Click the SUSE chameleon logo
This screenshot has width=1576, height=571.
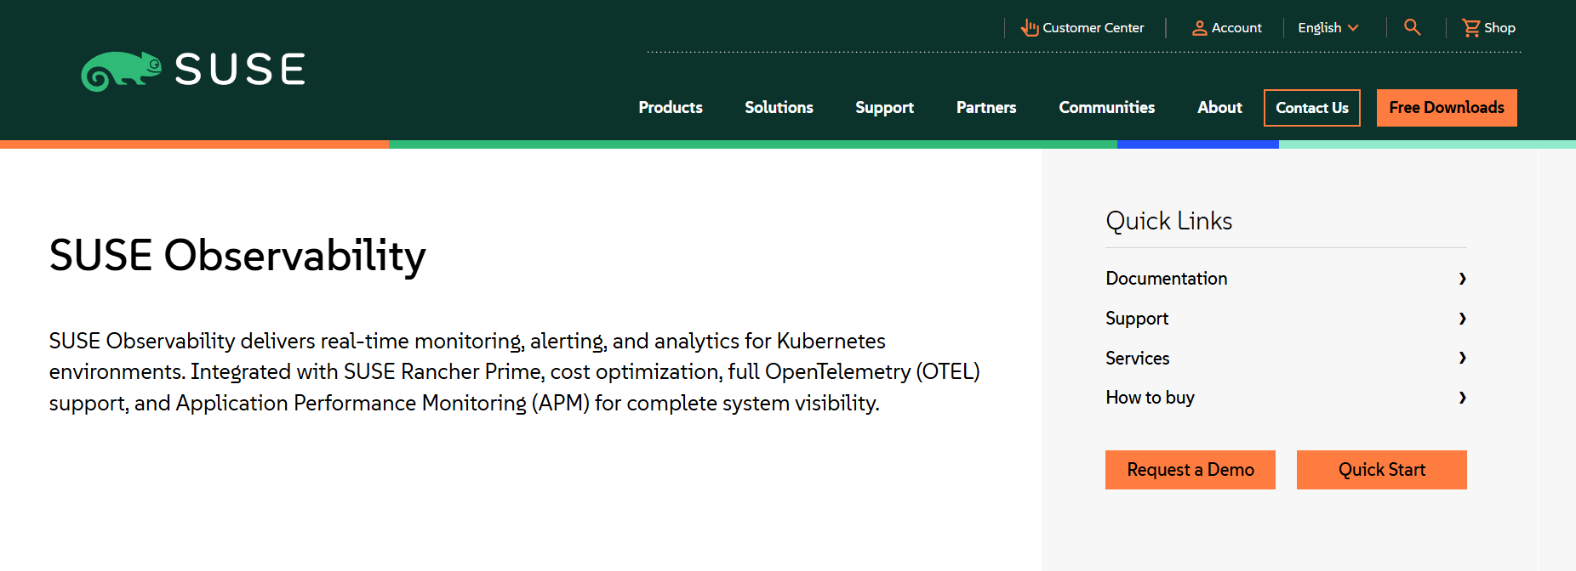122,71
